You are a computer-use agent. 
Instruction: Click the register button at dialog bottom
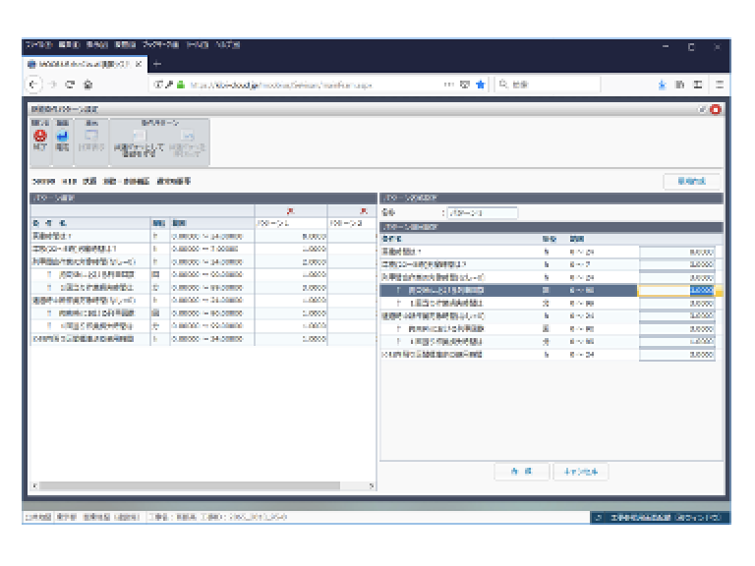click(x=521, y=472)
